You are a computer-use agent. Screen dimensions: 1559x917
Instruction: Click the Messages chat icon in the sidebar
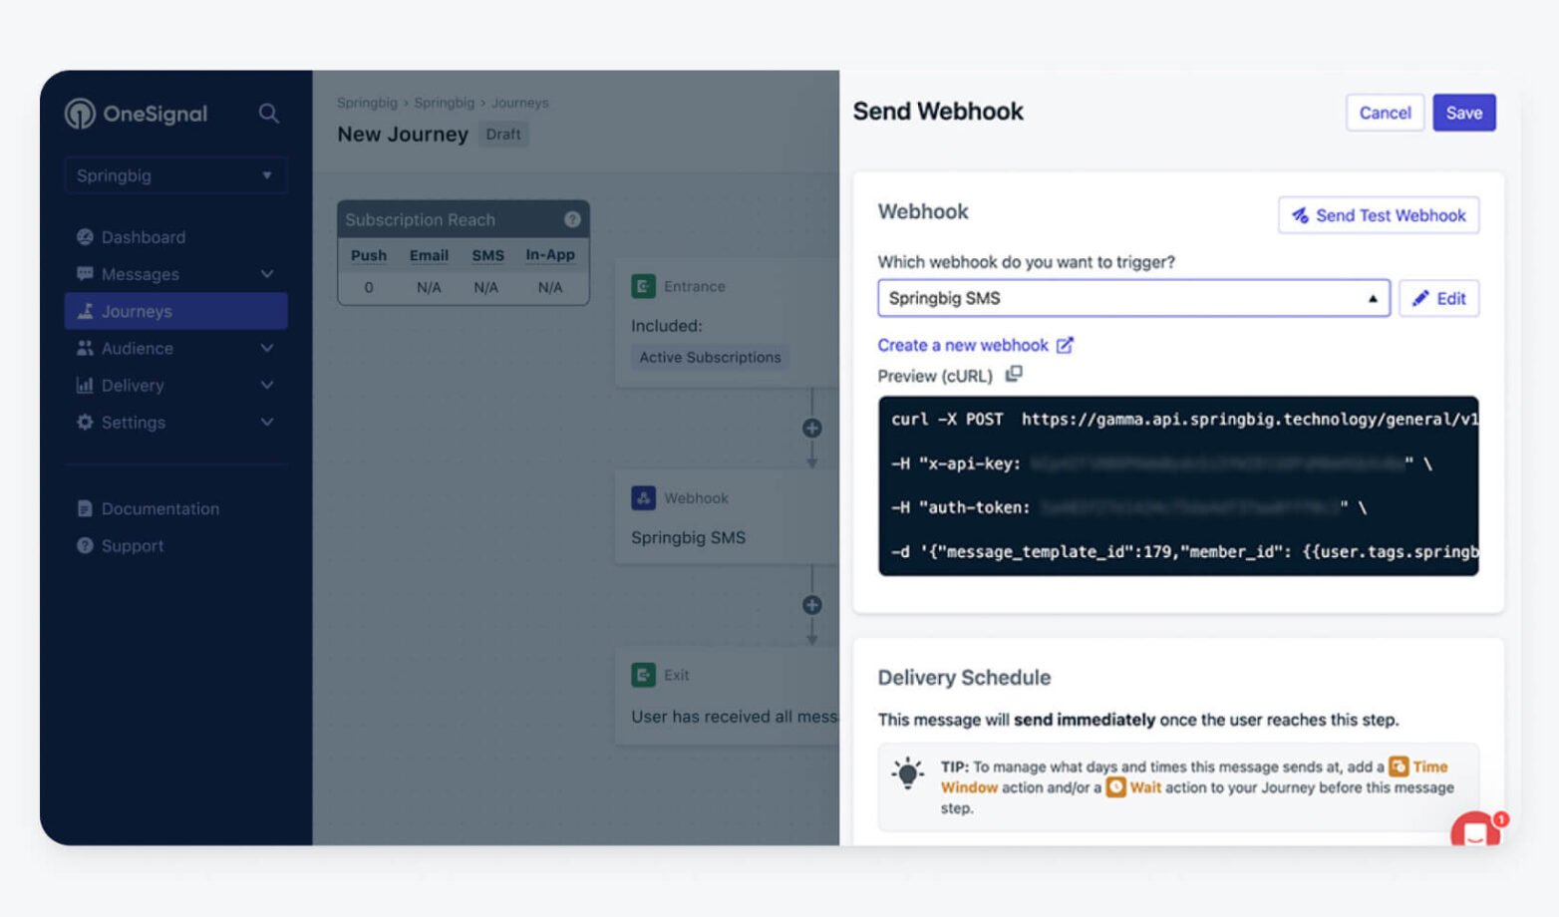[x=85, y=273]
